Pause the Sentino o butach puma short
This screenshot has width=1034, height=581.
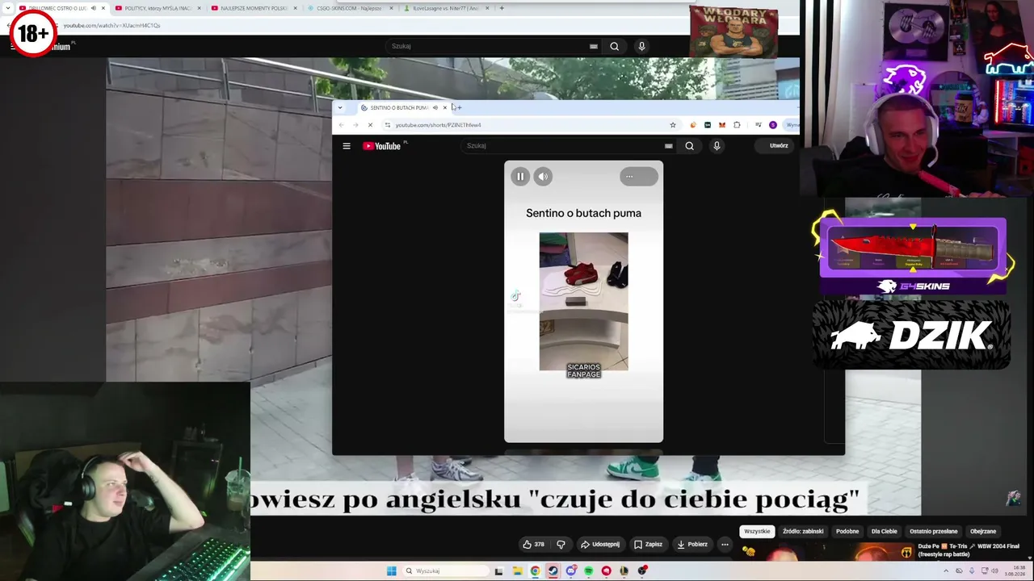520,177
